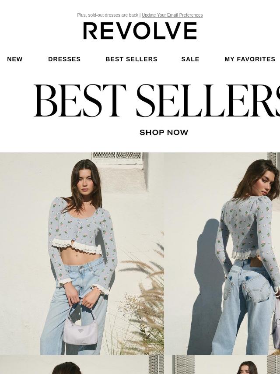Select BEST SELLERS in the navigation bar
Viewport: 280px width, 374px height.
pos(131,59)
